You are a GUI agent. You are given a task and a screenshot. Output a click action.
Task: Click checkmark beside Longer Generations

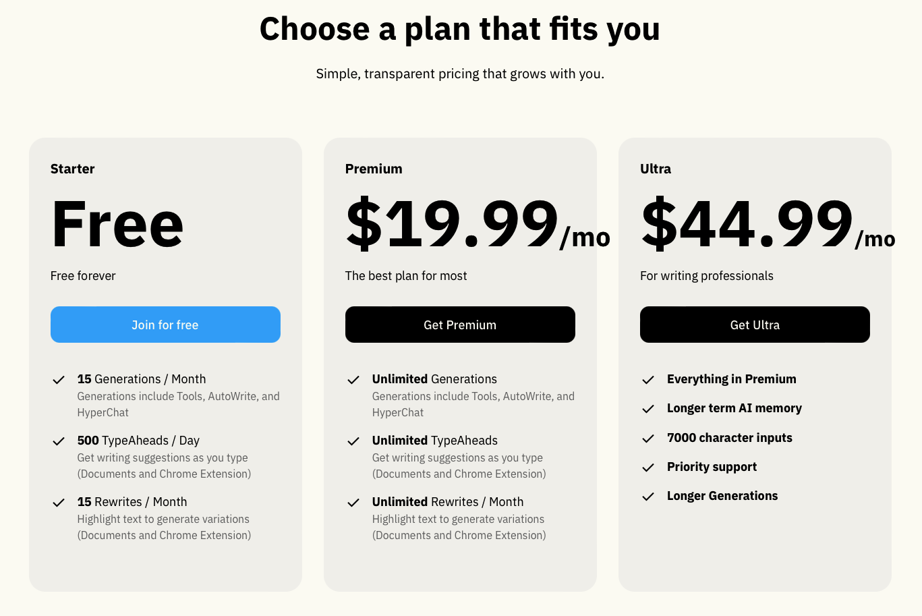pyautogui.click(x=648, y=497)
